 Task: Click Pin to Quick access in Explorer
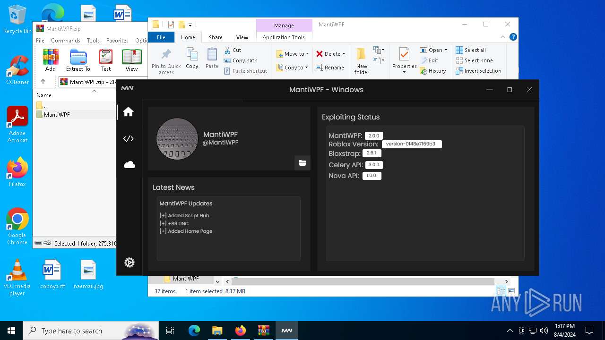tap(166, 61)
